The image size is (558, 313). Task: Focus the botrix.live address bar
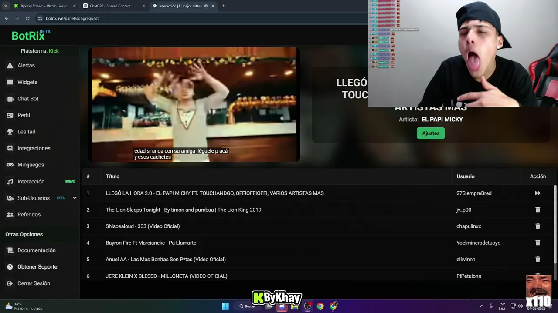pyautogui.click(x=201, y=18)
